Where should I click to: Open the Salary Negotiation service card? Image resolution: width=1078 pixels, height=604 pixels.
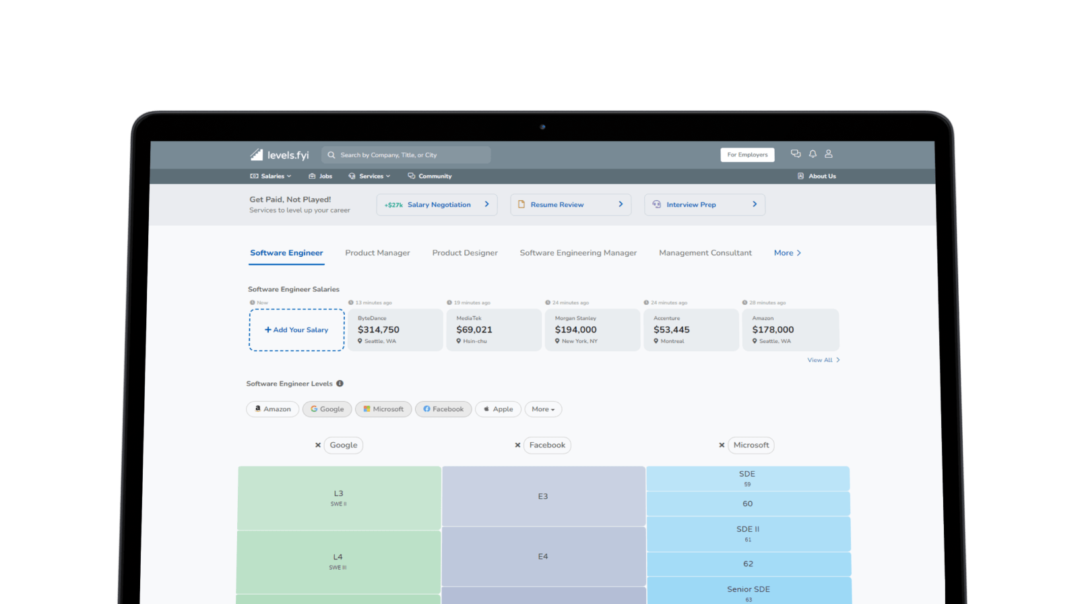pos(437,204)
